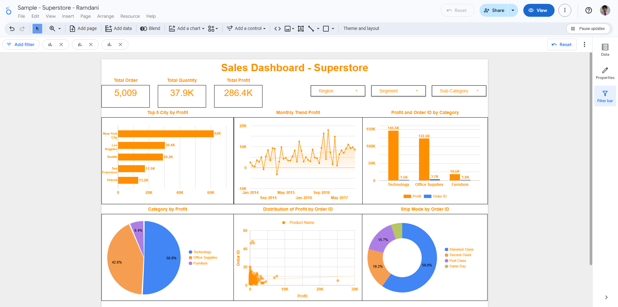
Task: Open the Help question mark icon
Action: click(x=588, y=10)
